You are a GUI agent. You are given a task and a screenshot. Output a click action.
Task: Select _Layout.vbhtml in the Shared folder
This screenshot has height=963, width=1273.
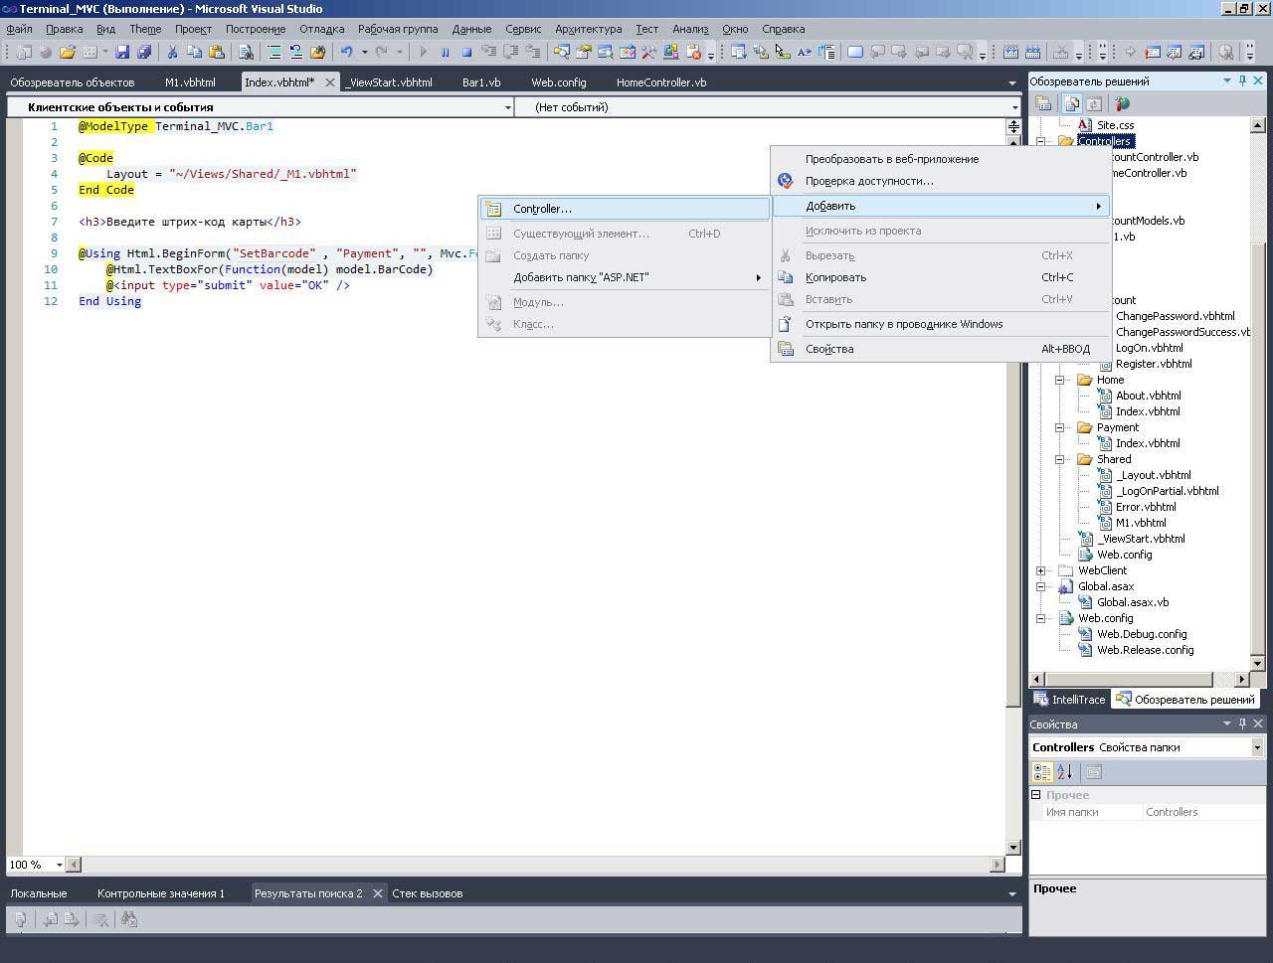(x=1153, y=475)
